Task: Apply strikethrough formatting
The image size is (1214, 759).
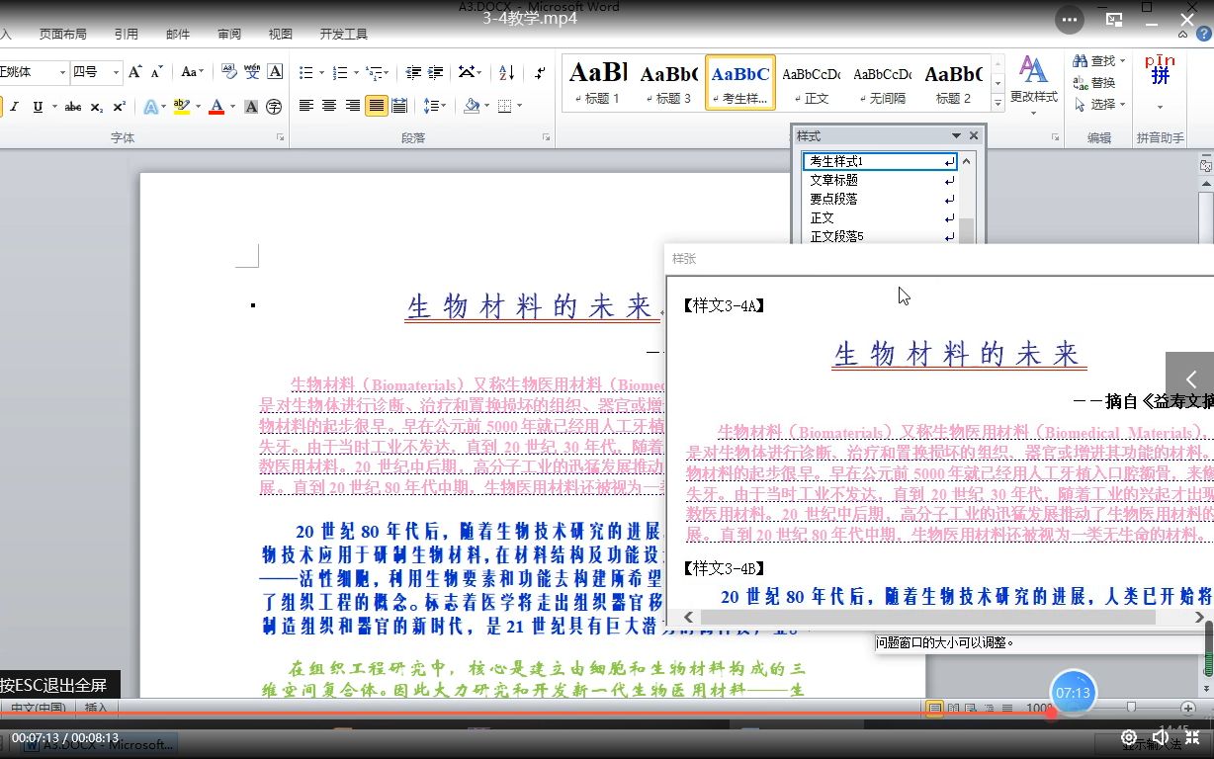Action: tap(75, 106)
